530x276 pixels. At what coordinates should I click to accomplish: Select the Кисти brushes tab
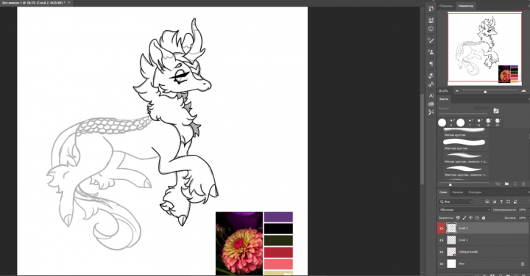pos(444,99)
